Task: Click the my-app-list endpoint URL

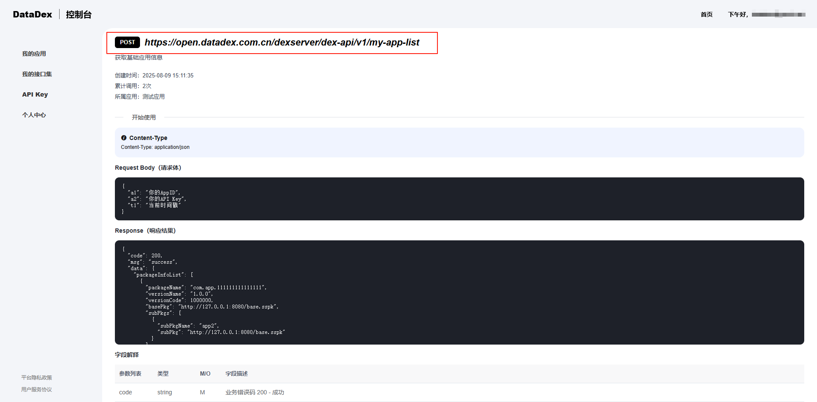Action: 282,42
